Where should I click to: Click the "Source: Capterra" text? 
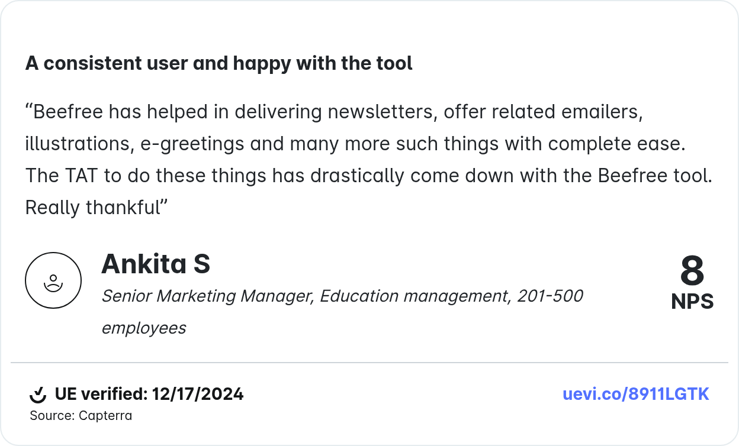tap(81, 416)
